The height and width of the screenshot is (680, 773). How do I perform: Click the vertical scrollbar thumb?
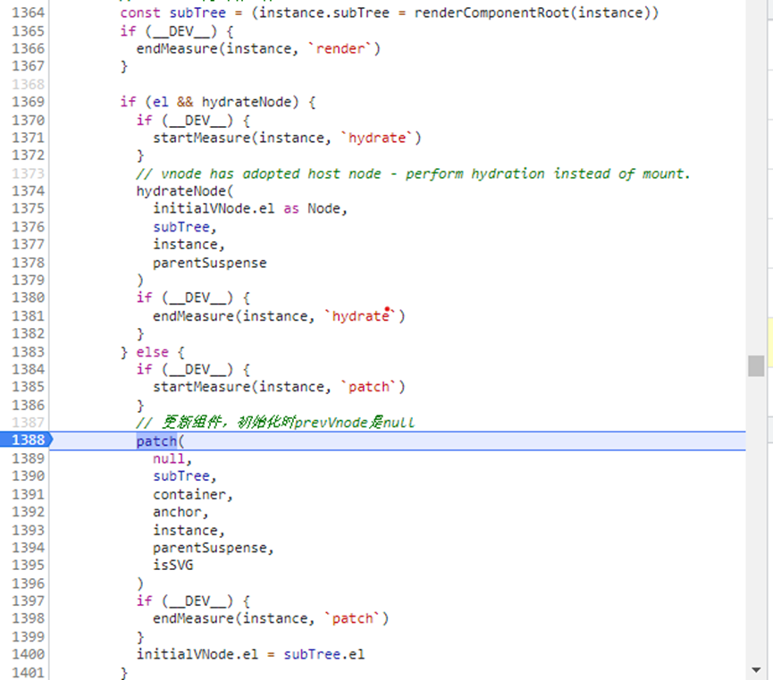(756, 365)
